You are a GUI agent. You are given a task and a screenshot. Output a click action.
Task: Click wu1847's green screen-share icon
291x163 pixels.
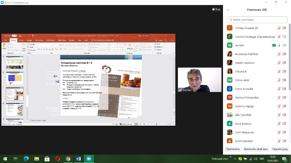(274, 45)
